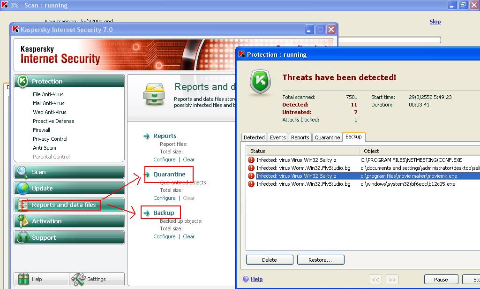480x289 pixels.
Task: Minimize the Kaspersky Internet Security window
Action: coord(309,30)
